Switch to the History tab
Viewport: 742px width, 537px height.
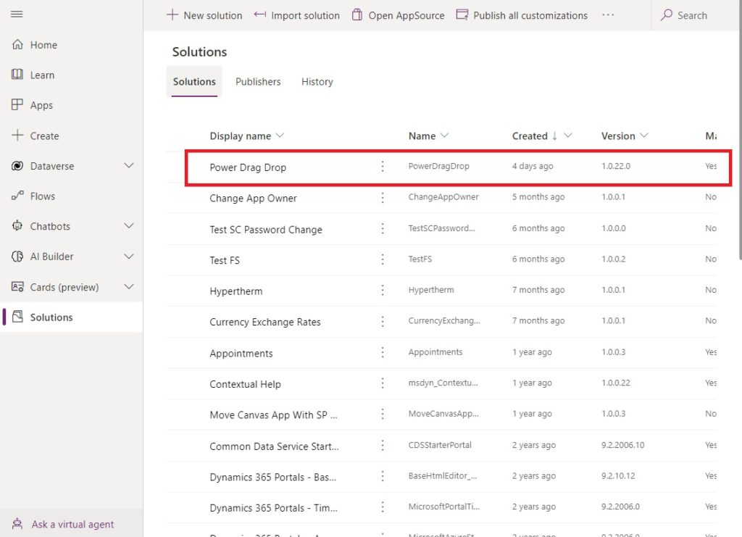317,82
